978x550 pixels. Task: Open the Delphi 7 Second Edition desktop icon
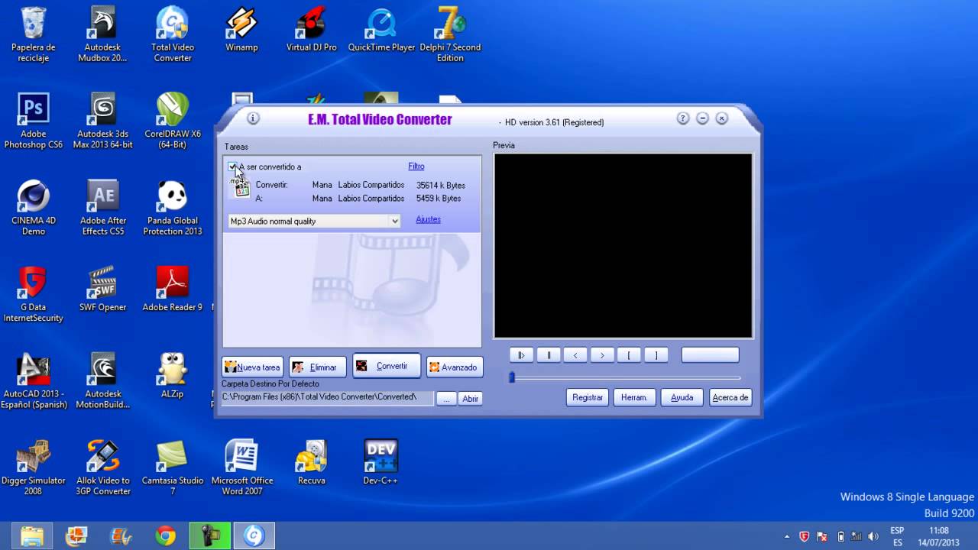(x=450, y=35)
